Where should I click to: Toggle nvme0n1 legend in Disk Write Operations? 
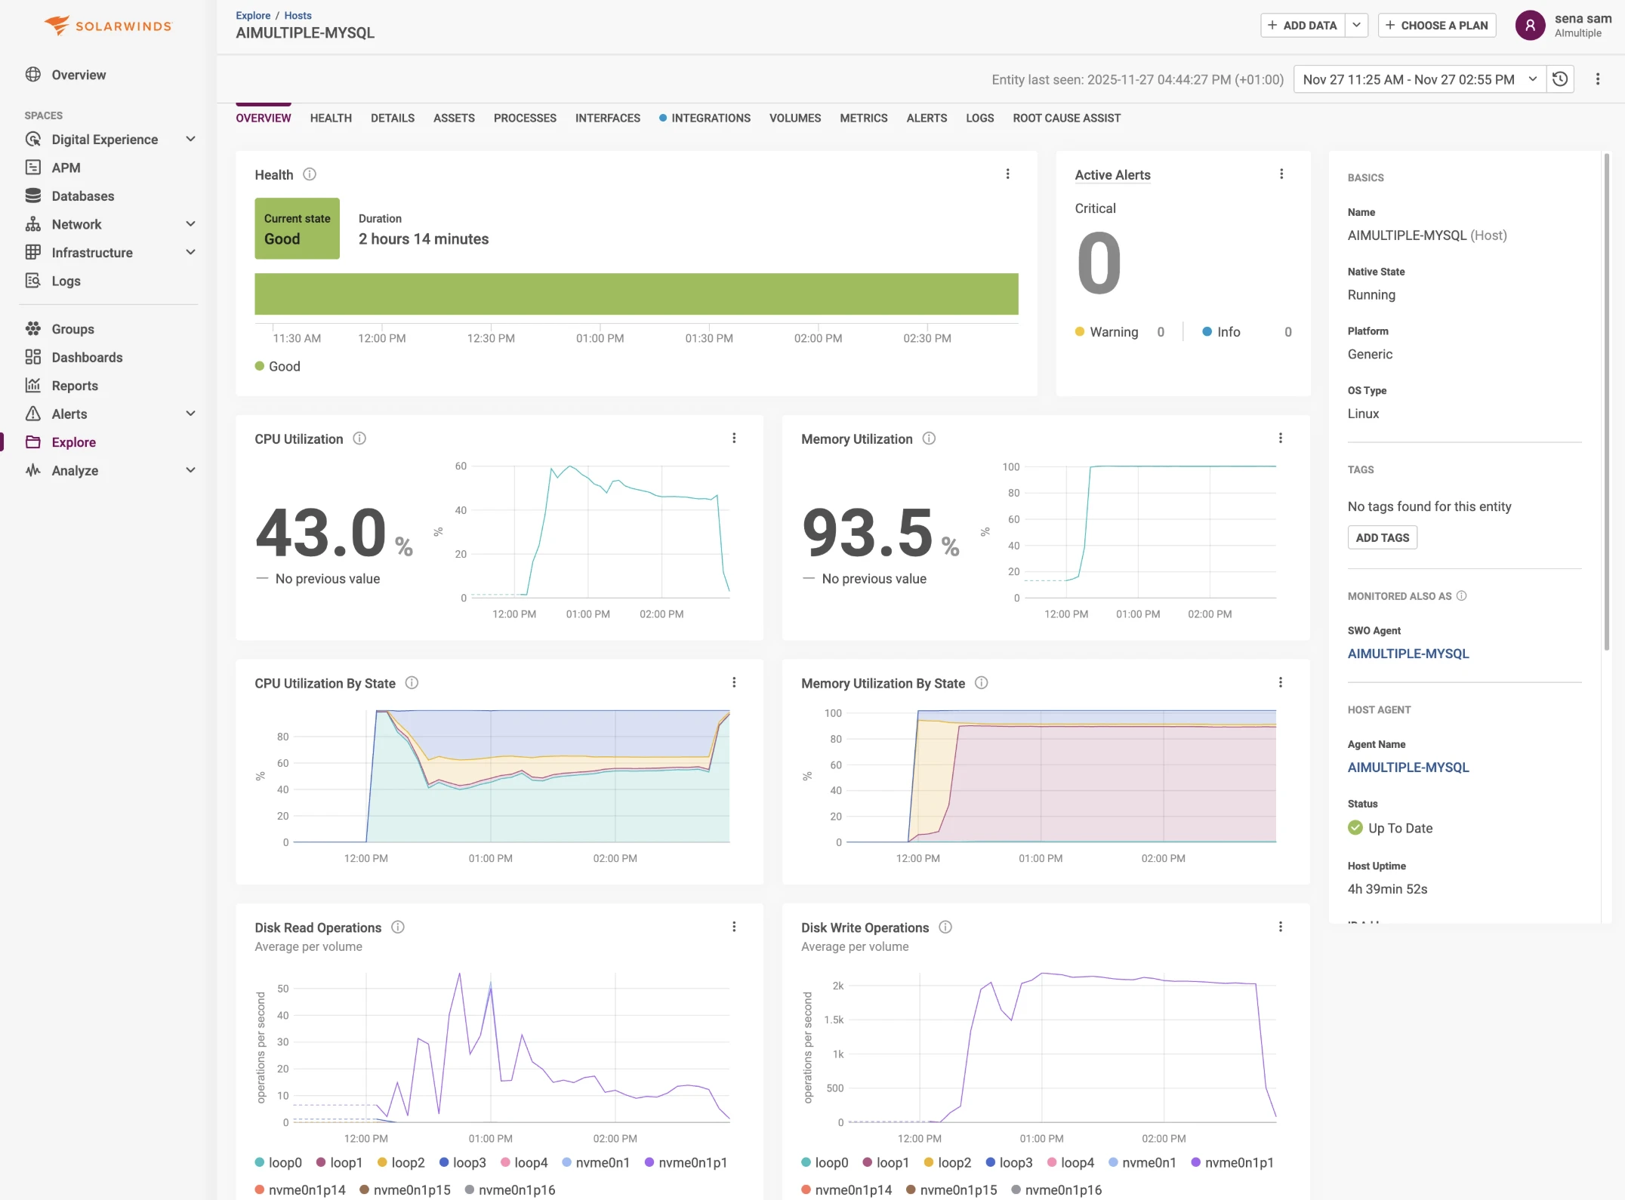pyautogui.click(x=1142, y=1162)
